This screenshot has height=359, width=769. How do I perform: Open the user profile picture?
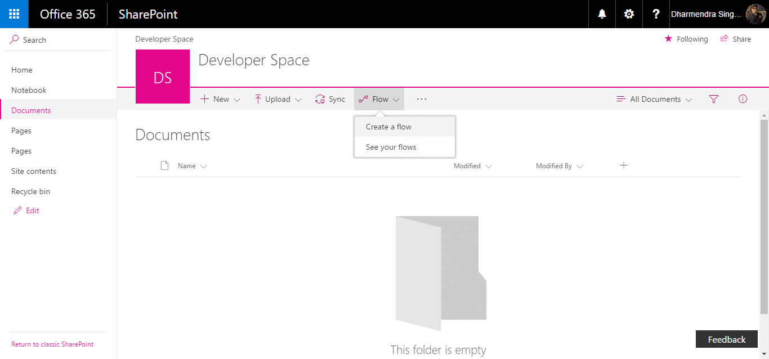coord(755,14)
